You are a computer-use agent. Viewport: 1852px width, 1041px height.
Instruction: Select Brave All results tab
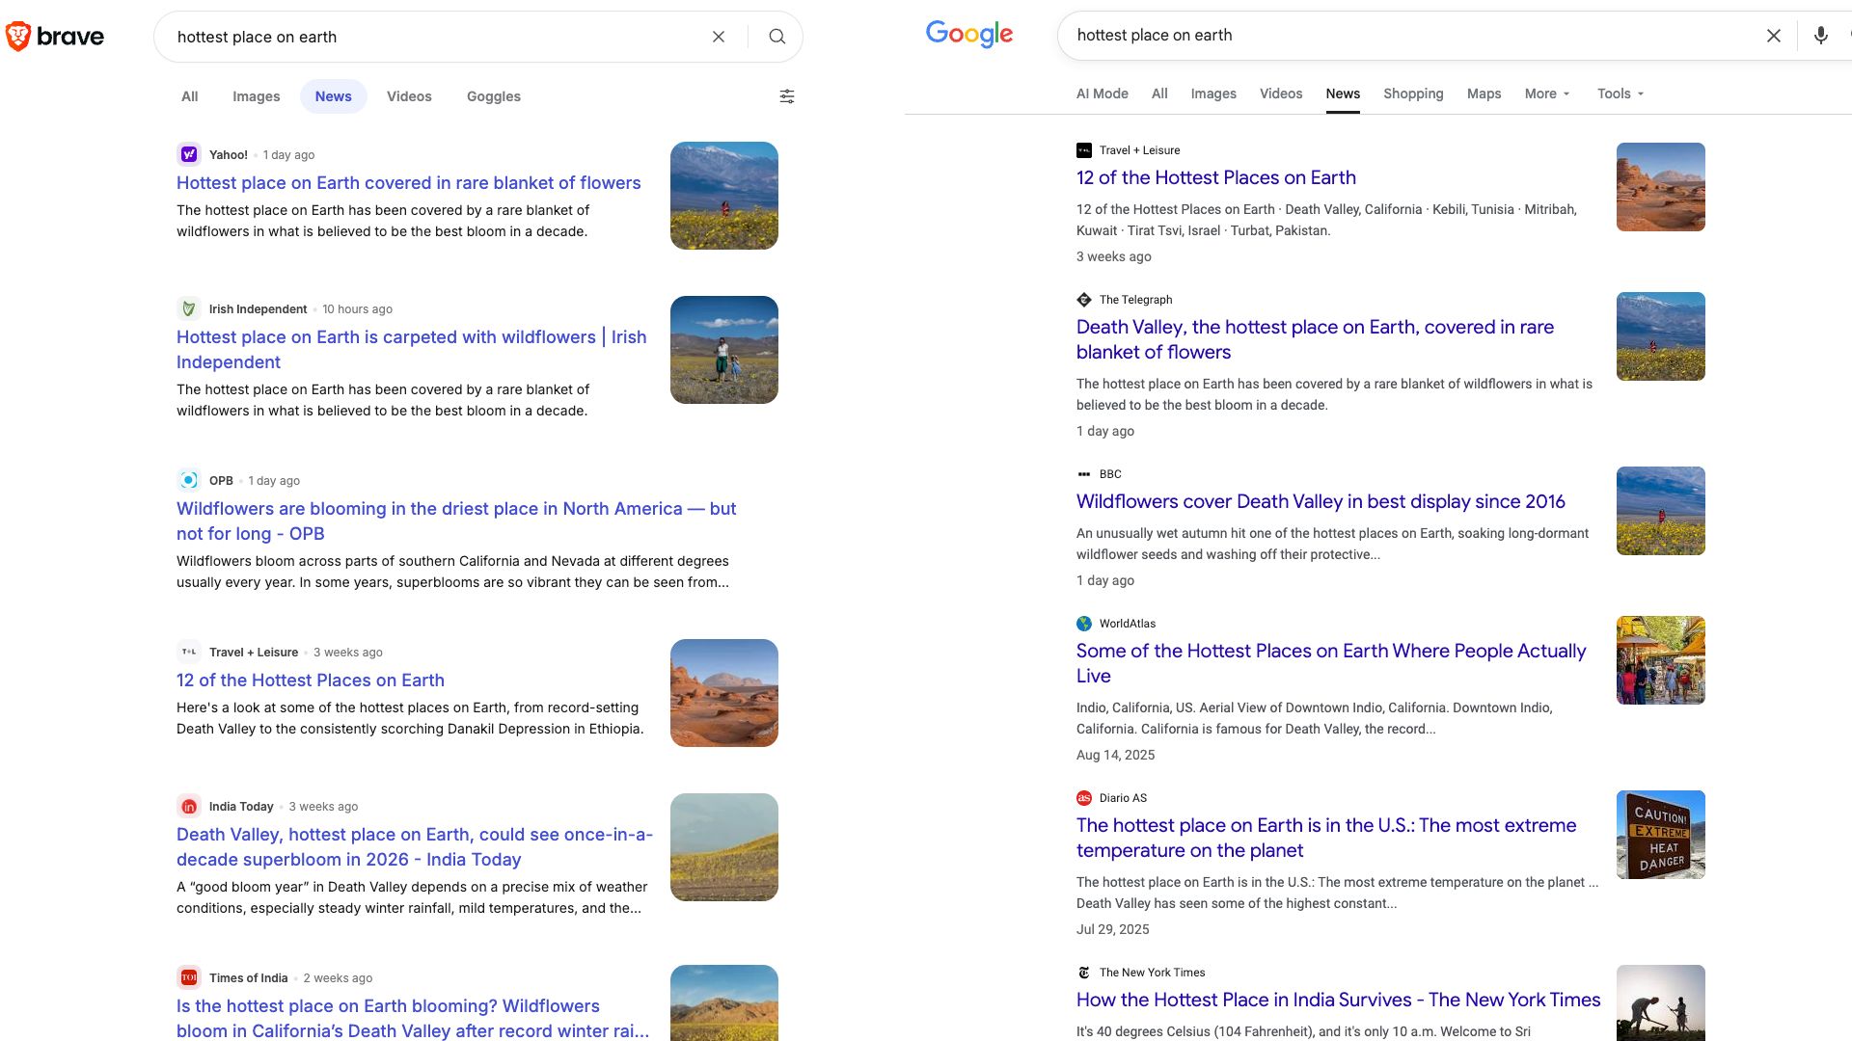pos(190,96)
